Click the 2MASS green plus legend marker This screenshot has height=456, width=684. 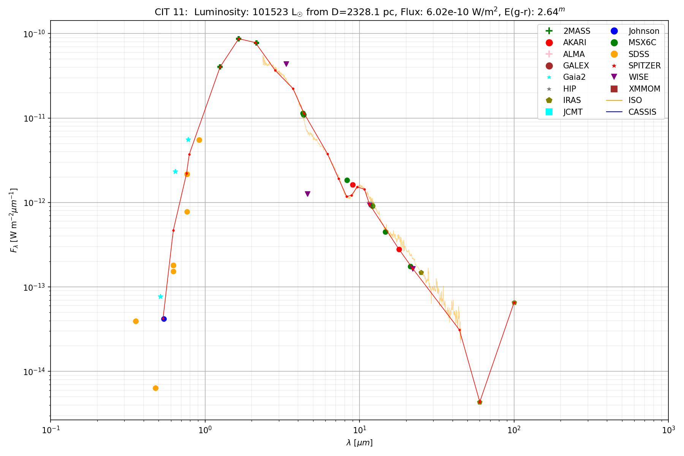549,31
